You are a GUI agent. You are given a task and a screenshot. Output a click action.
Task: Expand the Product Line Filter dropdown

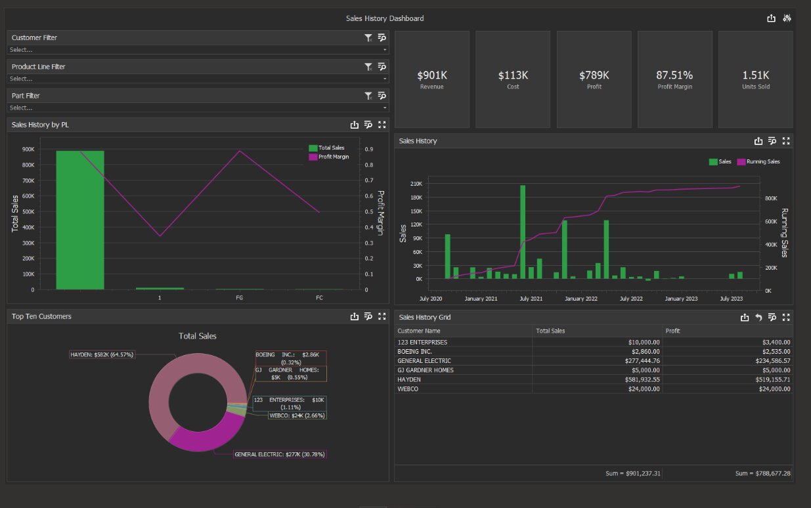click(197, 79)
